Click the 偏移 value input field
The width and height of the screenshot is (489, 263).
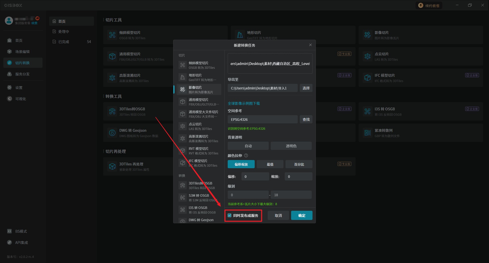[255, 177]
